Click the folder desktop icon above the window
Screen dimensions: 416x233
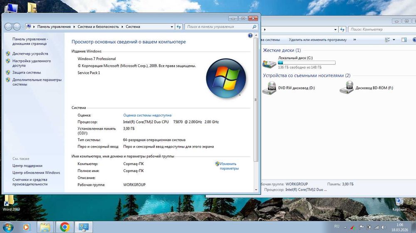point(32,7)
